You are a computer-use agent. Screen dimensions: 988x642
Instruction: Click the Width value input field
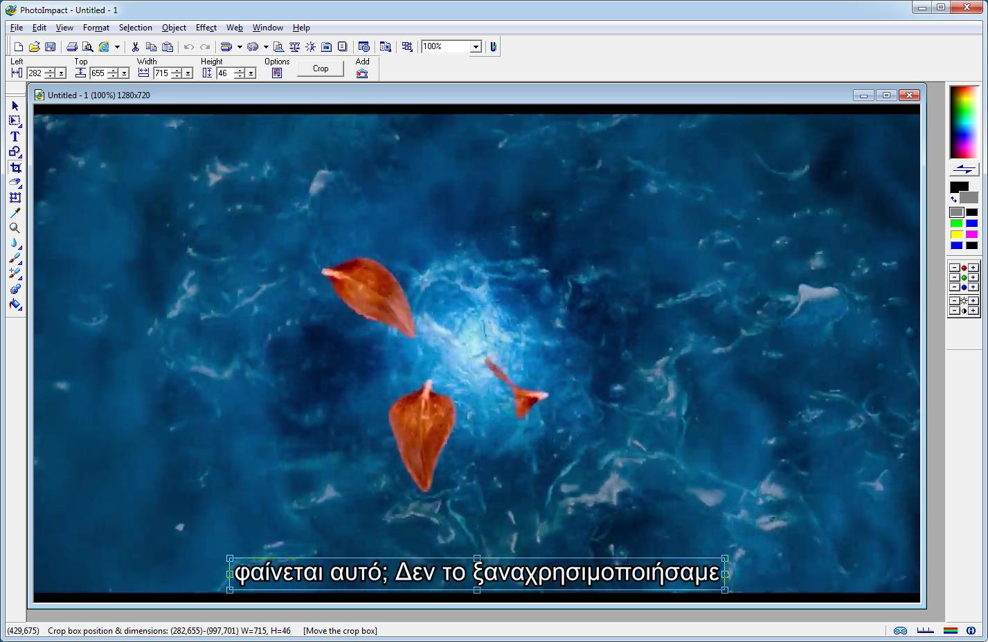tap(163, 73)
